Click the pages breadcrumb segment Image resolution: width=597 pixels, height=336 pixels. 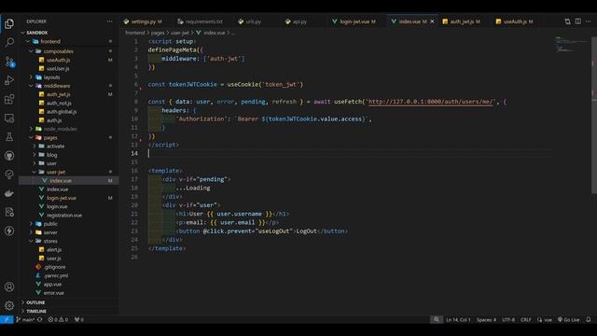158,33
